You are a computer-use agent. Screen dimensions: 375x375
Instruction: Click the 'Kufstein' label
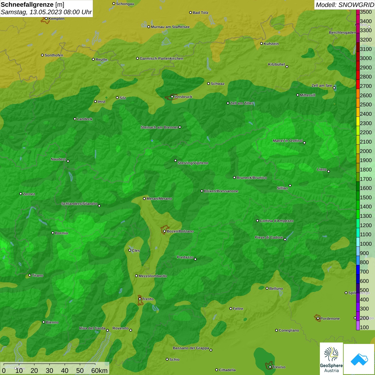pos(271,44)
